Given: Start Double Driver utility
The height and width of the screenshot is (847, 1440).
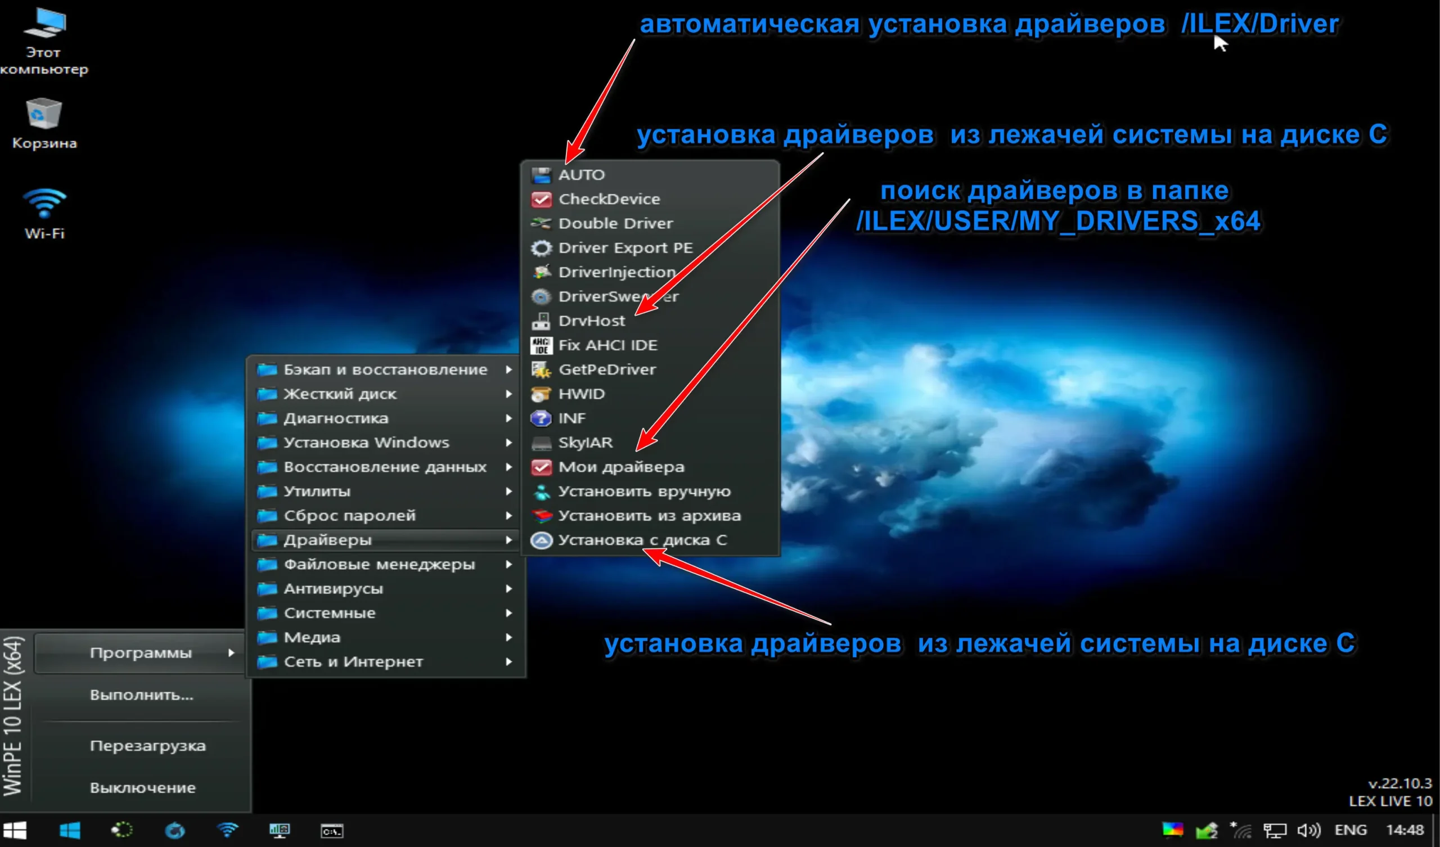Looking at the screenshot, I should (x=616, y=223).
